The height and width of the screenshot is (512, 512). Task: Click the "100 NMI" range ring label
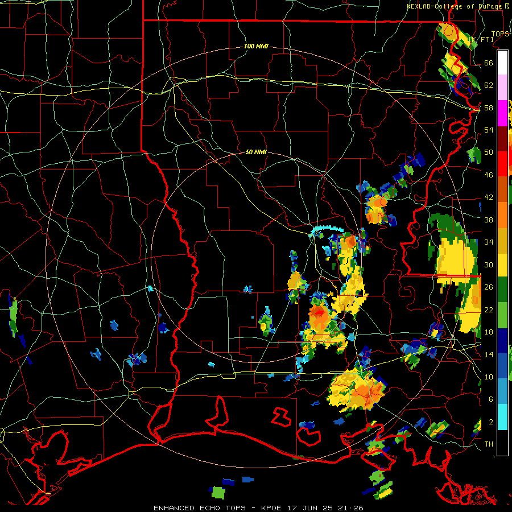click(x=256, y=47)
